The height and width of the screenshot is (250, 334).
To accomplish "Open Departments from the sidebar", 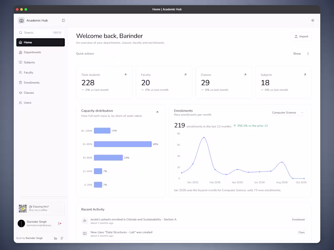I will pyautogui.click(x=40, y=52).
